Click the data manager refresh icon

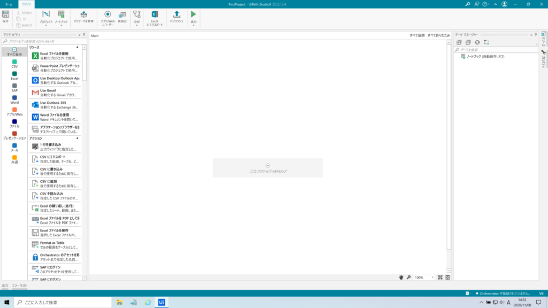click(477, 42)
